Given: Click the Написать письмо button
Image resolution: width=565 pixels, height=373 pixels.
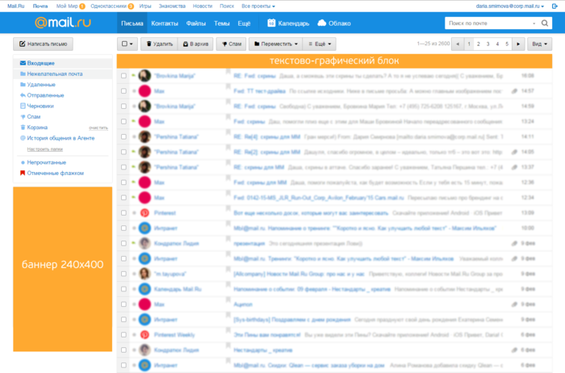Looking at the screenshot, I should coord(44,44).
